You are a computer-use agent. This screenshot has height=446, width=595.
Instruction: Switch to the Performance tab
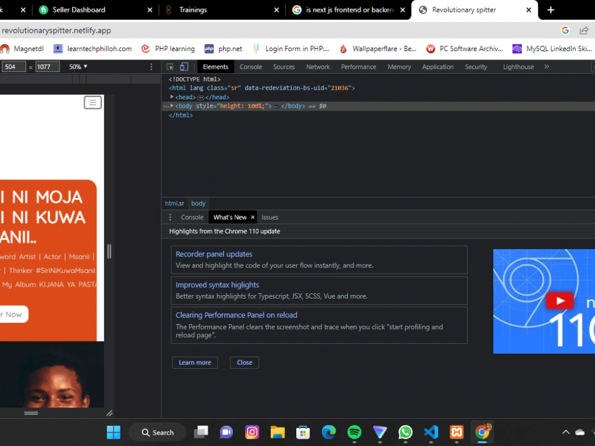[358, 67]
